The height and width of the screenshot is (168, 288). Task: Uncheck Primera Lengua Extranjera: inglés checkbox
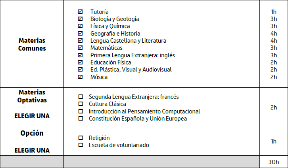(x=81, y=55)
